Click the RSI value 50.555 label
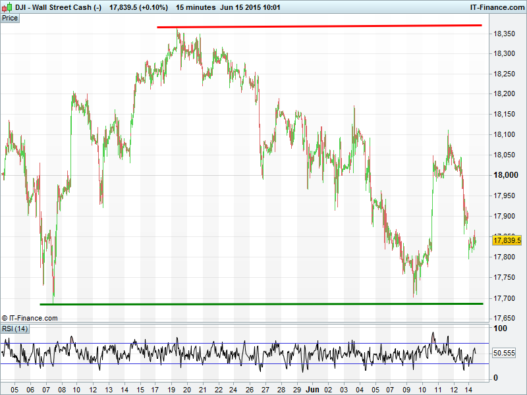This screenshot has height=395, width=527. pyautogui.click(x=505, y=353)
